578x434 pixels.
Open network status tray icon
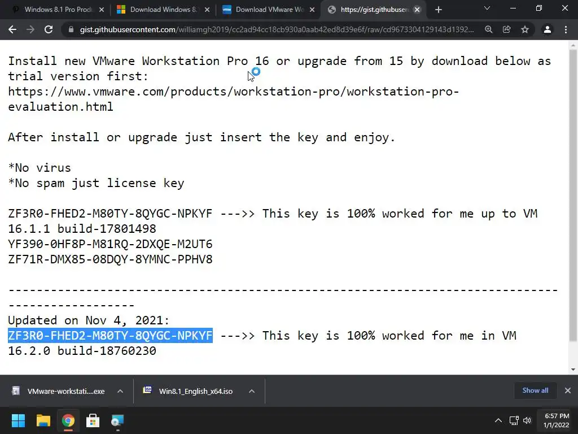pyautogui.click(x=514, y=420)
